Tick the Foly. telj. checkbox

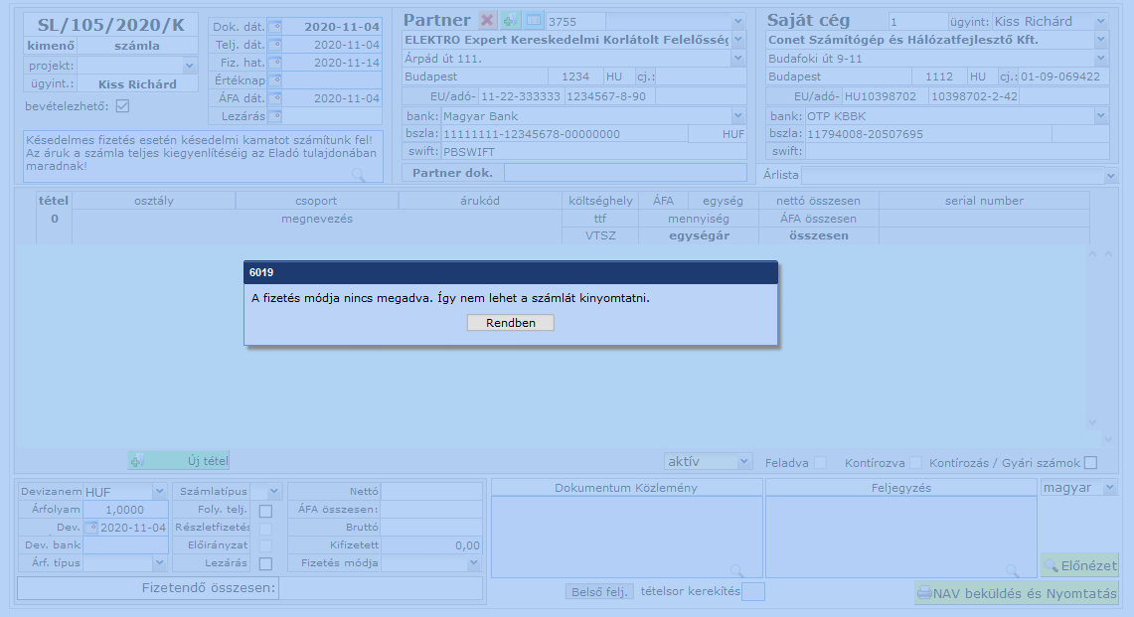(x=265, y=511)
